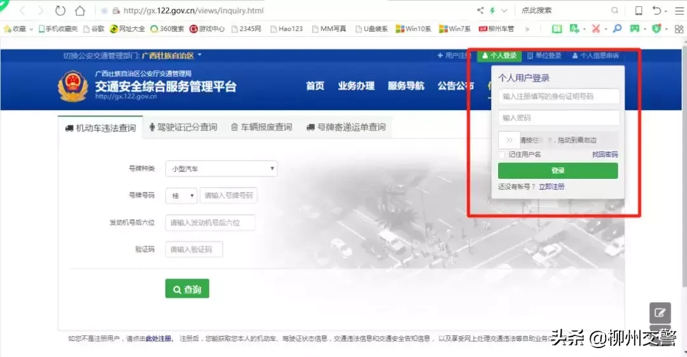
Task: Click the green shield security icon
Action: [x=656, y=29]
